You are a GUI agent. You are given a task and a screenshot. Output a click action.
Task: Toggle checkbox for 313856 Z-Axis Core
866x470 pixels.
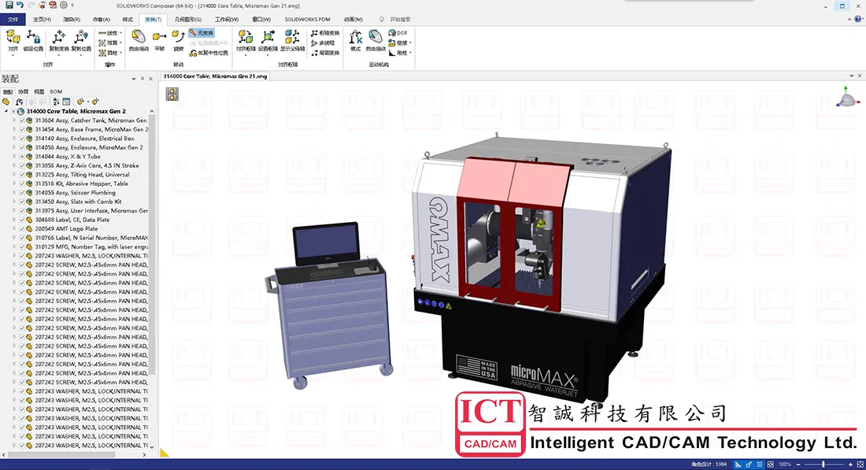[x=22, y=165]
